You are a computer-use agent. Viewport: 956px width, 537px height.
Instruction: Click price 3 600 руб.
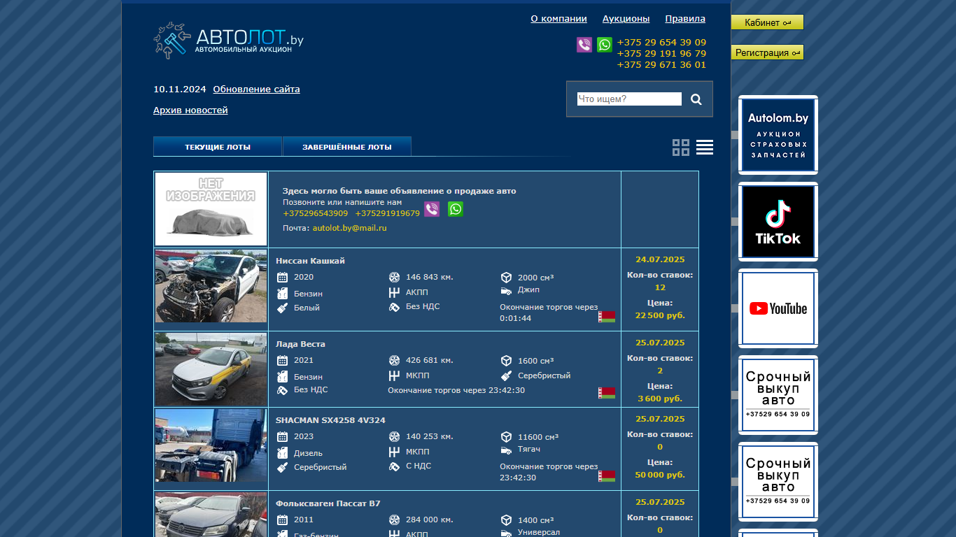coord(660,399)
